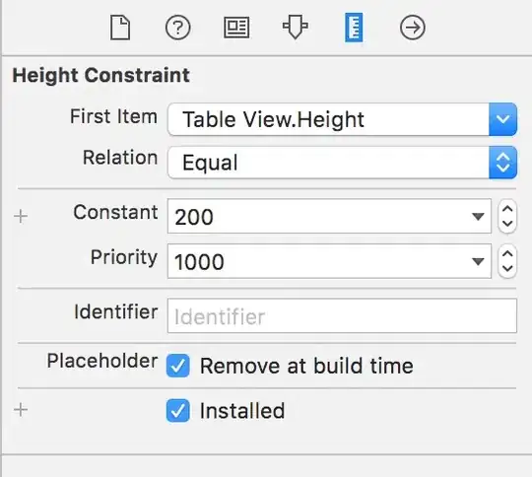This screenshot has width=532, height=477.
Task: Expand the Priority value dropdown arrow
Action: click(478, 261)
